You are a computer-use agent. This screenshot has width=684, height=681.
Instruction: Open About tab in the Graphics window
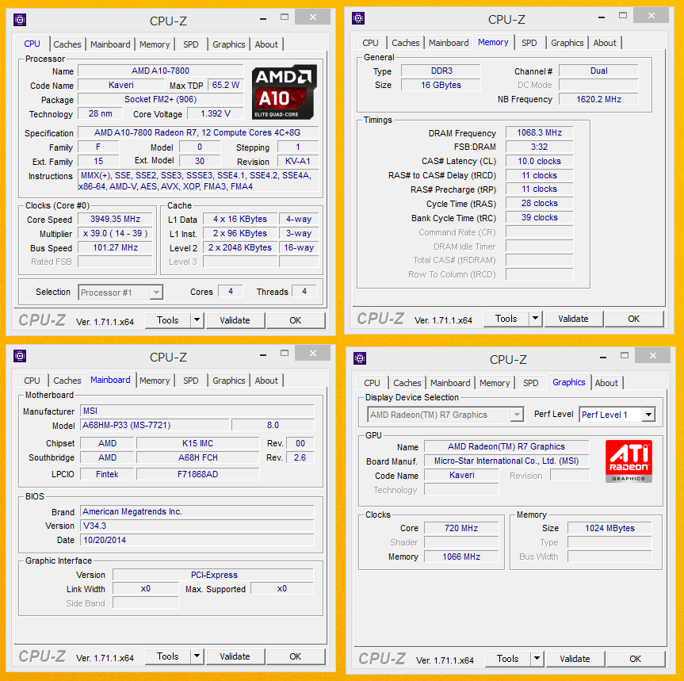coord(606,383)
